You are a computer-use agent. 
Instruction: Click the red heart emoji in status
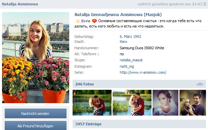click(x=94, y=21)
